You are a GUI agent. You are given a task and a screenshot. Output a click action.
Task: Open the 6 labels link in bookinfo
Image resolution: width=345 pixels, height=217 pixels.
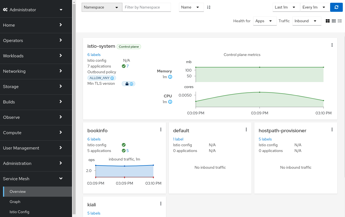pos(94,139)
